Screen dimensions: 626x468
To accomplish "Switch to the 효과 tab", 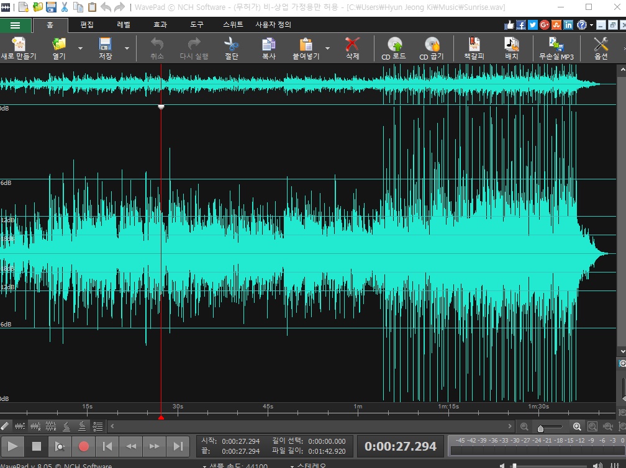I will pos(160,25).
